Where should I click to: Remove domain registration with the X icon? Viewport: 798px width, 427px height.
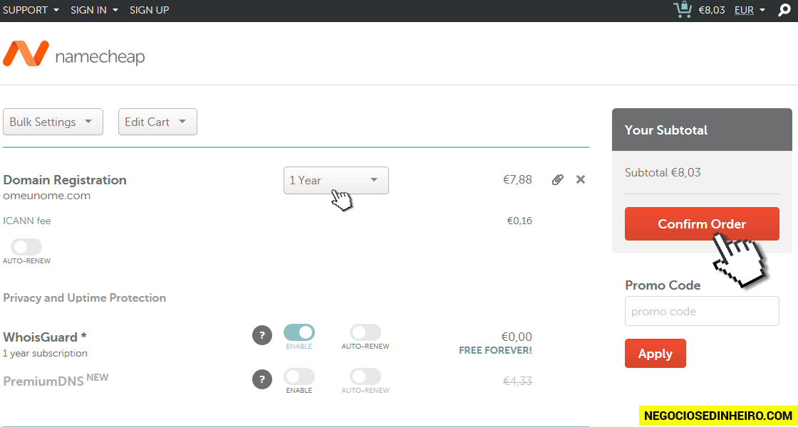(581, 179)
